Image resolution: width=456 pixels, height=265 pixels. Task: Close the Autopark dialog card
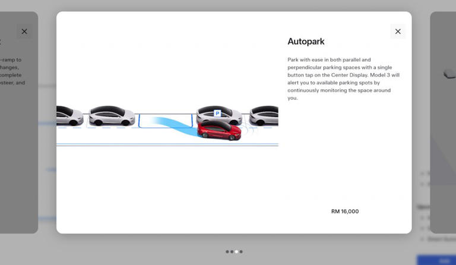tap(398, 31)
